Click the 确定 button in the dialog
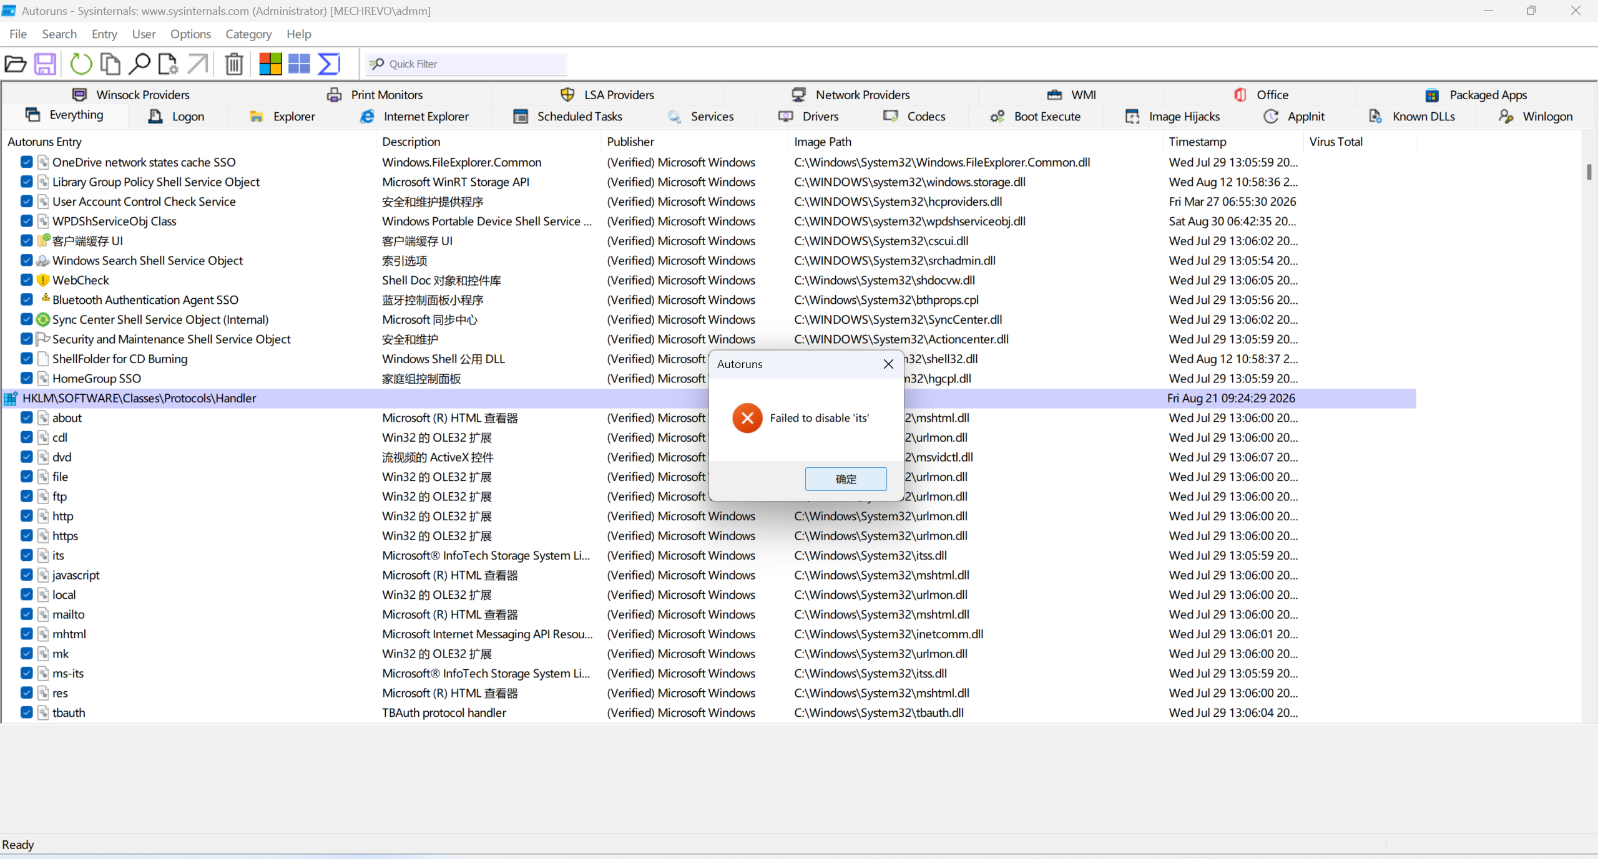This screenshot has width=1598, height=859. tap(846, 479)
